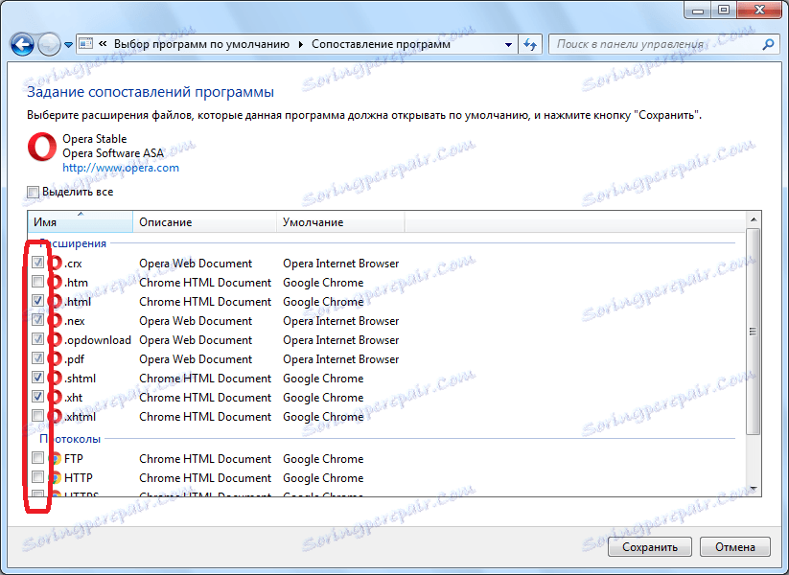Image resolution: width=789 pixels, height=575 pixels.
Task: Select the .opdownload extension name
Action: pos(98,340)
